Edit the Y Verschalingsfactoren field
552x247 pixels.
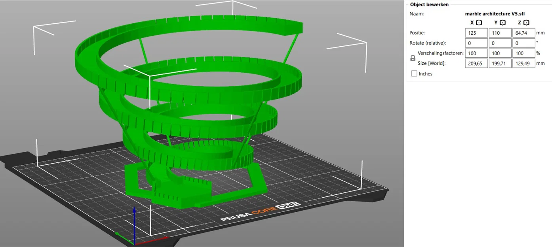pyautogui.click(x=500, y=53)
